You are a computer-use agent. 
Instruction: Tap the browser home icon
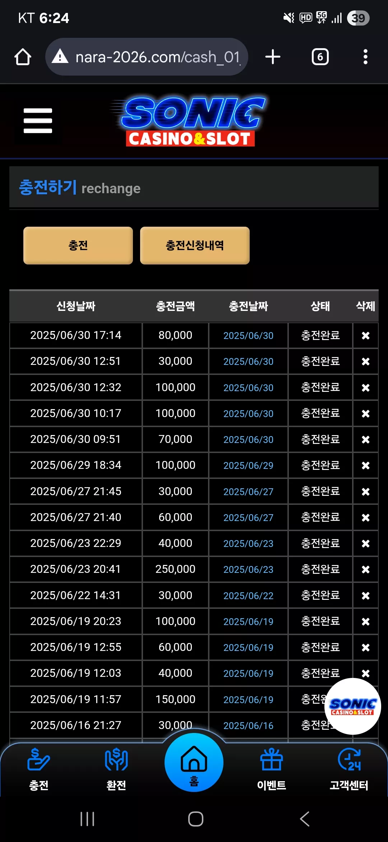(23, 57)
